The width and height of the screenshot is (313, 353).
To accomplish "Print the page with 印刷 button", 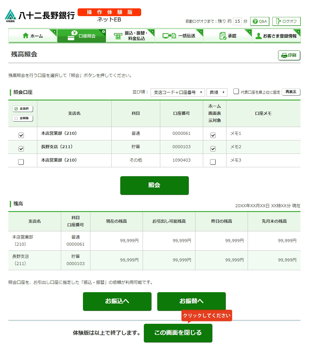I will [x=289, y=55].
